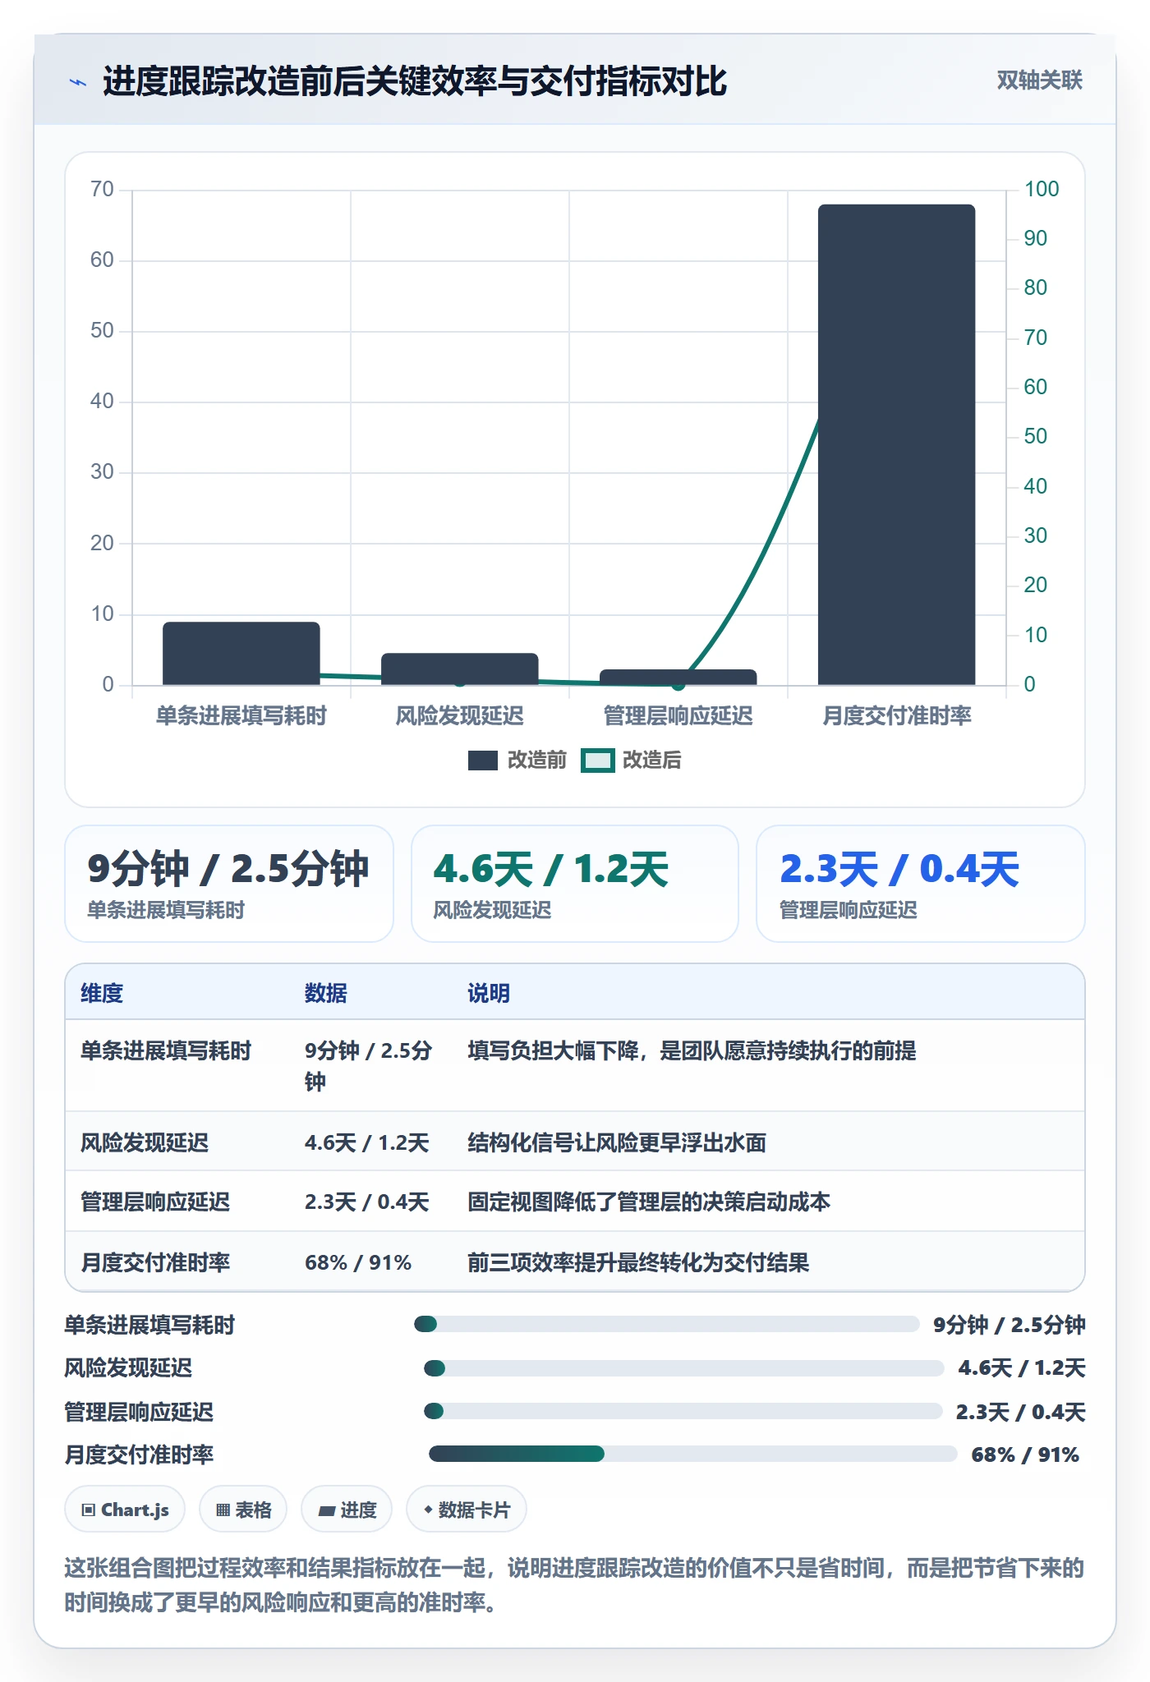The width and height of the screenshot is (1150, 1682).
Task: Click the 维度 column header
Action: [102, 993]
